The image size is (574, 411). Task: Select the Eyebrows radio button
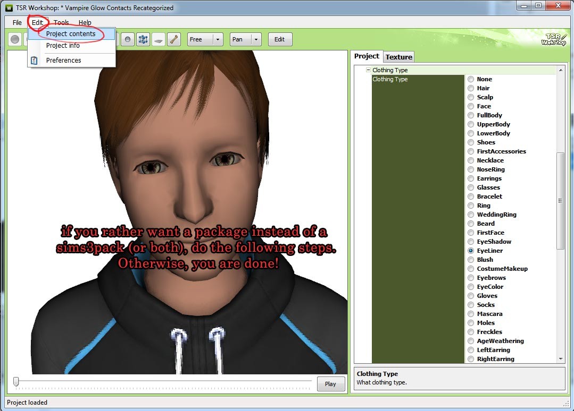pyautogui.click(x=471, y=278)
